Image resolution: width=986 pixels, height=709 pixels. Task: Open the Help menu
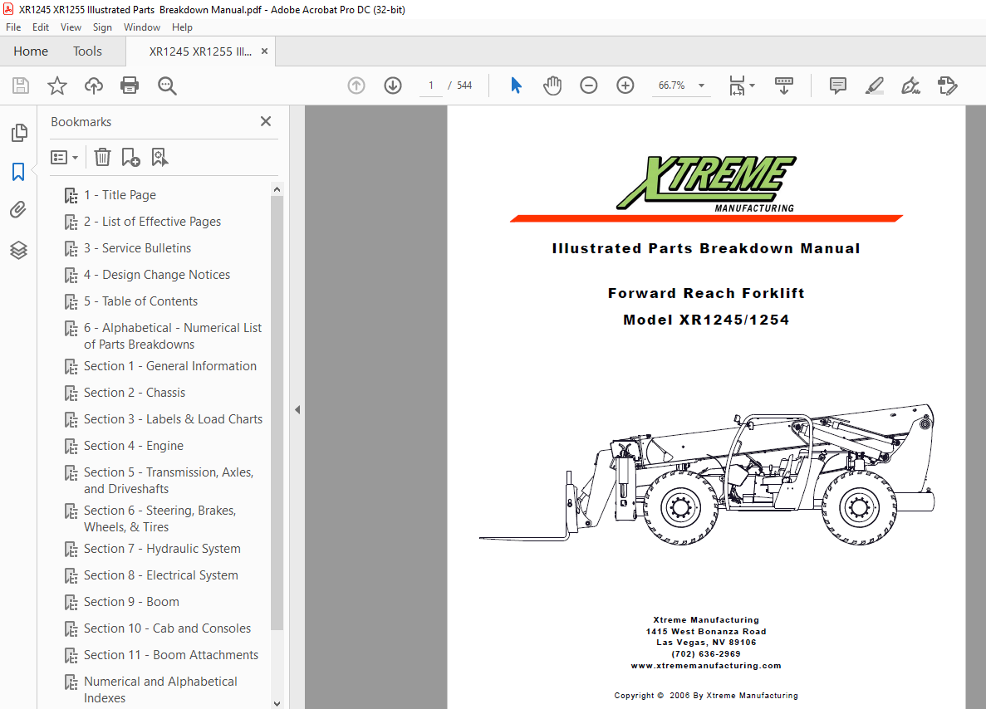click(x=182, y=27)
